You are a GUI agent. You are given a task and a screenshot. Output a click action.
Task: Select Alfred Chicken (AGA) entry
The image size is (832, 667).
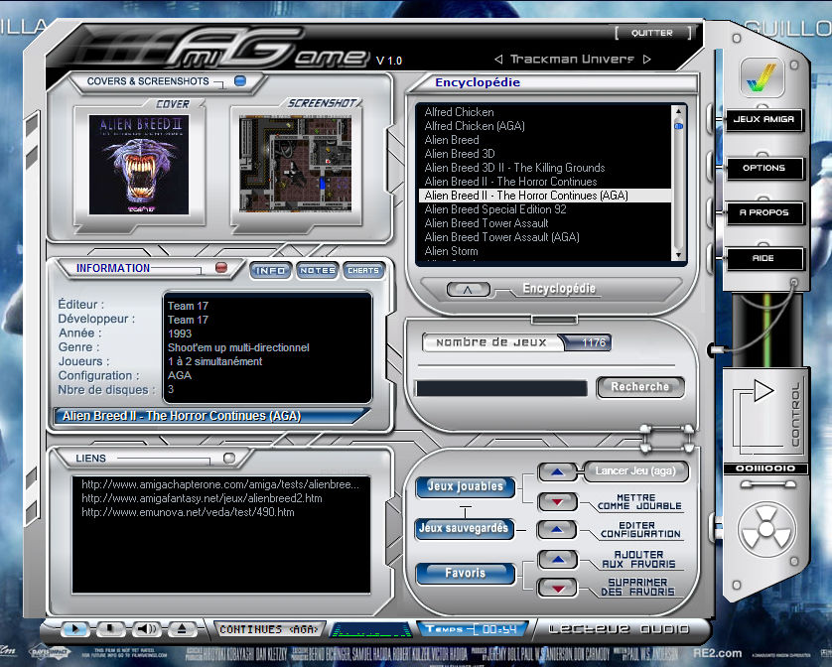[x=475, y=126]
